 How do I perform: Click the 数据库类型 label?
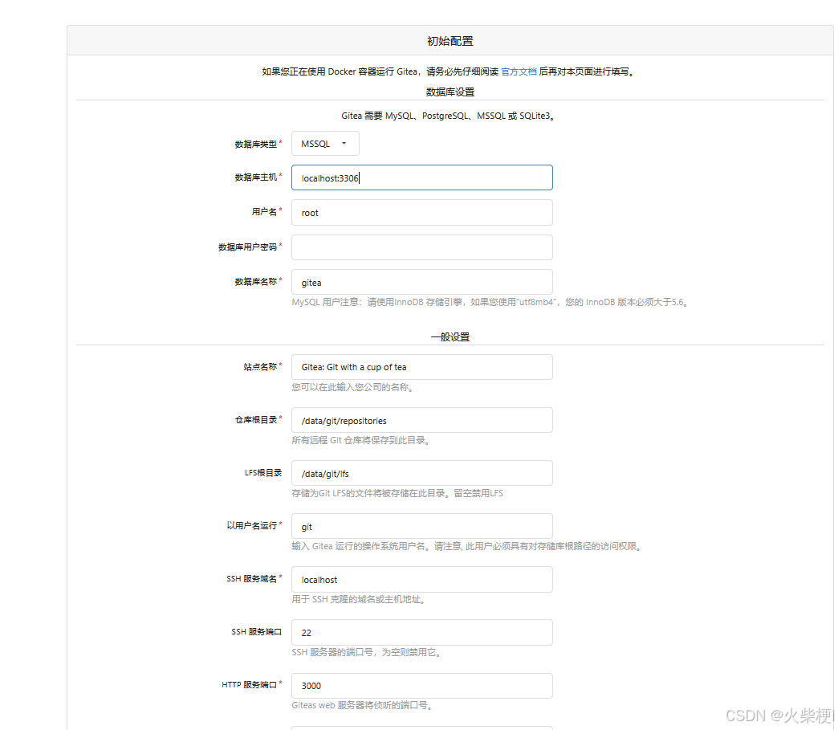(x=256, y=145)
